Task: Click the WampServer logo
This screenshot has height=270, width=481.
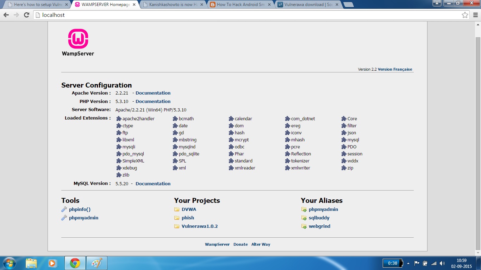Action: (x=78, y=42)
